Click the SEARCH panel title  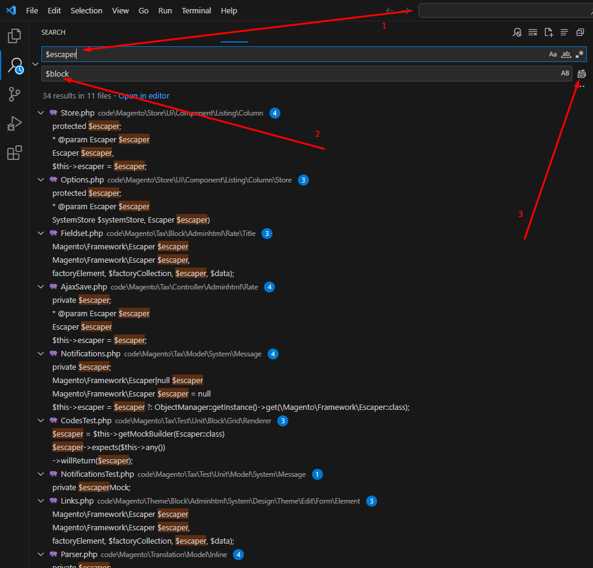click(54, 32)
